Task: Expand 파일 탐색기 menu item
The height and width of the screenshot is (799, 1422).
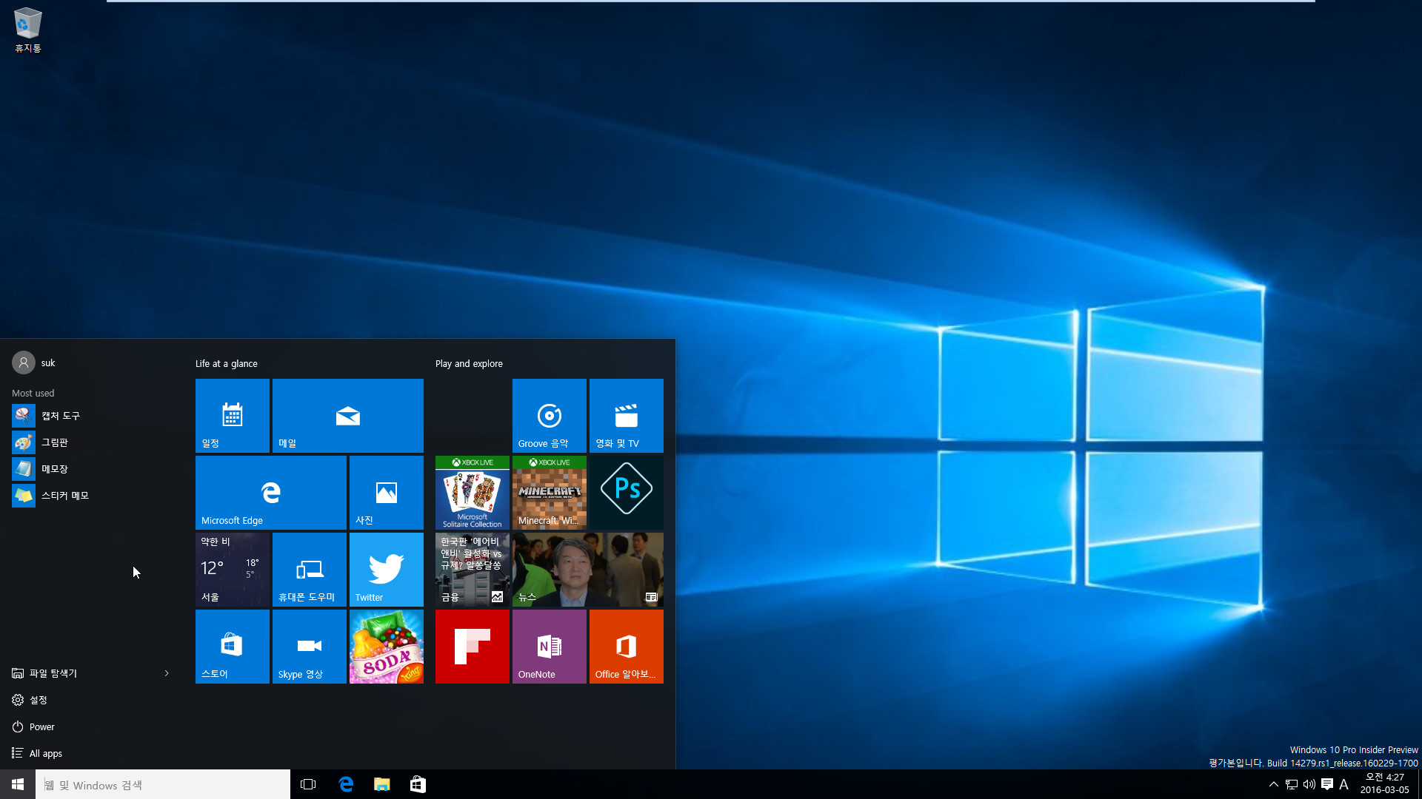Action: coord(166,673)
